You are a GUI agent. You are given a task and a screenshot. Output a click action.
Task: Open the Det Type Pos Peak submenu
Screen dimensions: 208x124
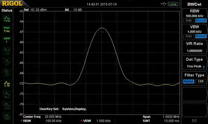(x=194, y=63)
